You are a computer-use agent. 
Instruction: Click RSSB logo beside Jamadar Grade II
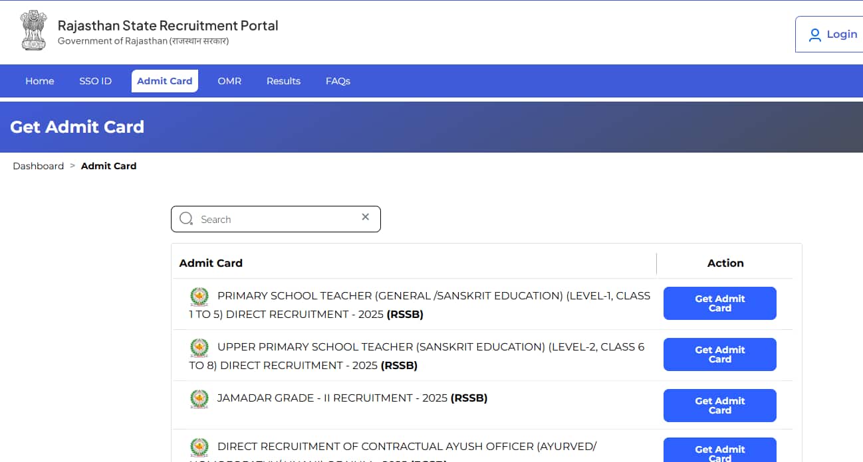(x=199, y=398)
